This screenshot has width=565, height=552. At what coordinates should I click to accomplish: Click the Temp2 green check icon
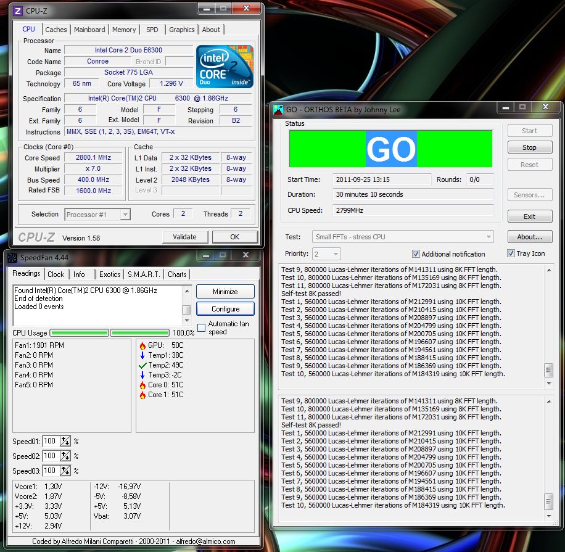[142, 365]
